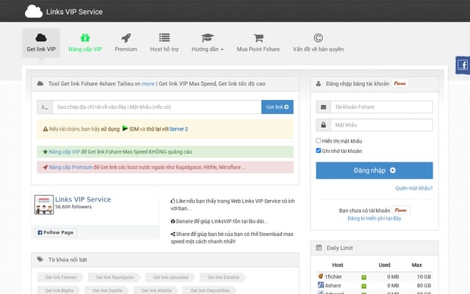Click the Nâng cấp Premium link in red notice

tap(70, 167)
